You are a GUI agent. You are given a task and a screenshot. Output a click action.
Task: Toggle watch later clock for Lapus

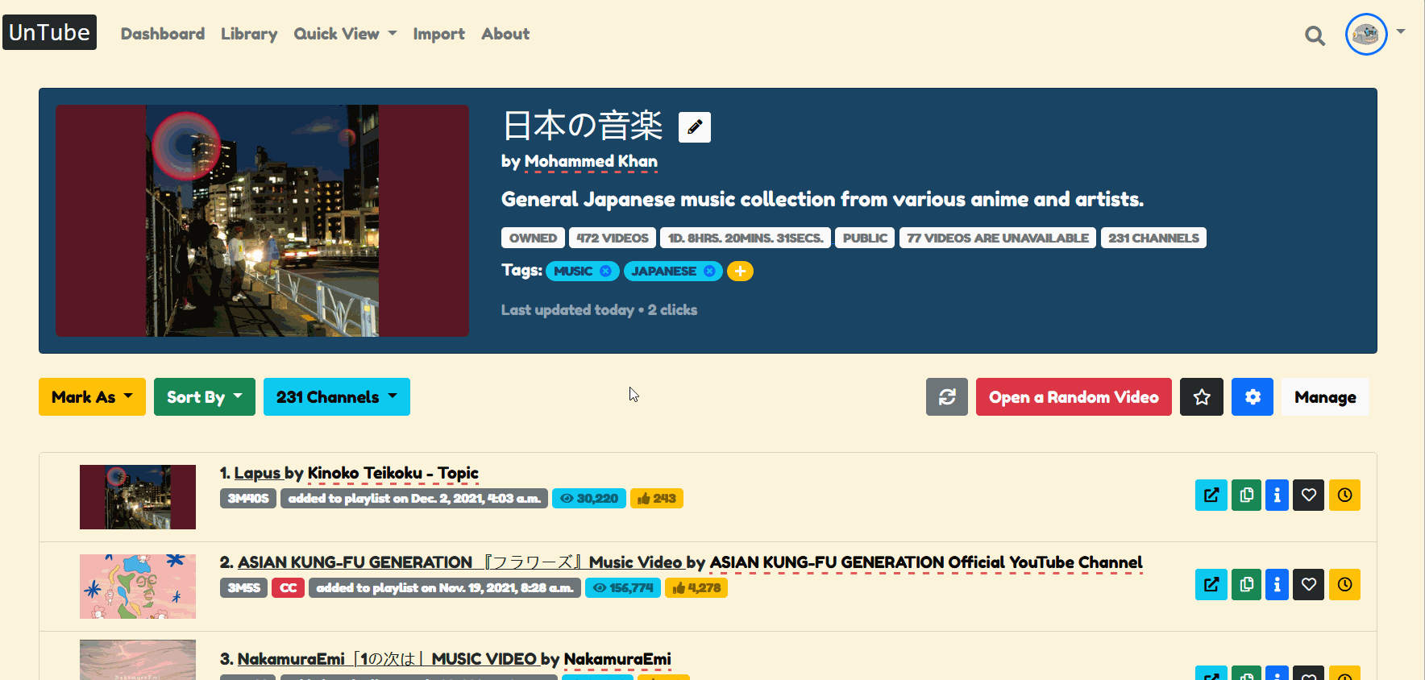1344,495
